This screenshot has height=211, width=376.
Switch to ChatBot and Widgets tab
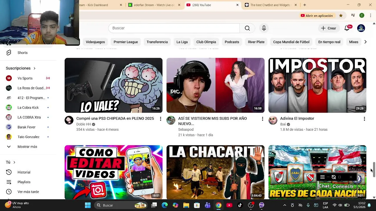(x=270, y=5)
